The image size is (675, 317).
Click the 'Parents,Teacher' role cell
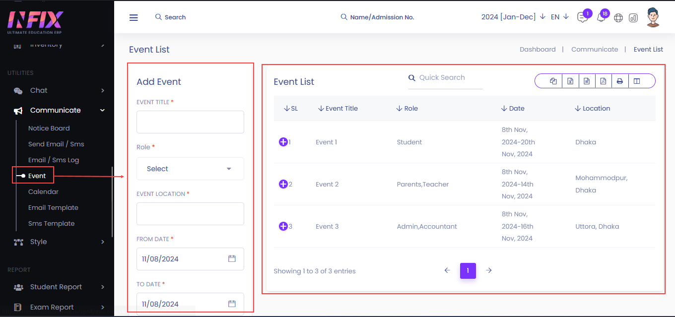tap(422, 184)
